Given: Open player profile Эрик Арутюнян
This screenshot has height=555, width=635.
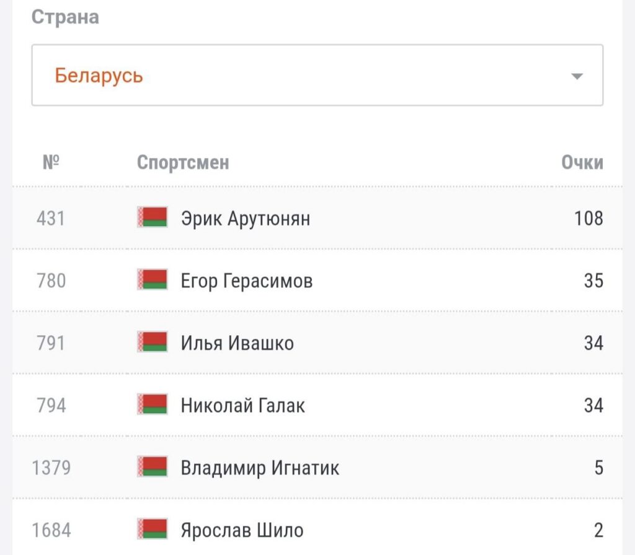Looking at the screenshot, I should [246, 219].
